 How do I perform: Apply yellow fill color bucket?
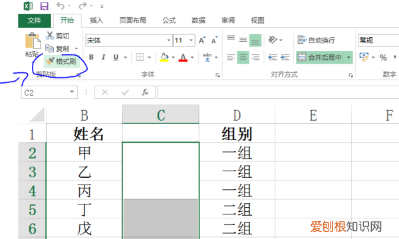click(164, 57)
